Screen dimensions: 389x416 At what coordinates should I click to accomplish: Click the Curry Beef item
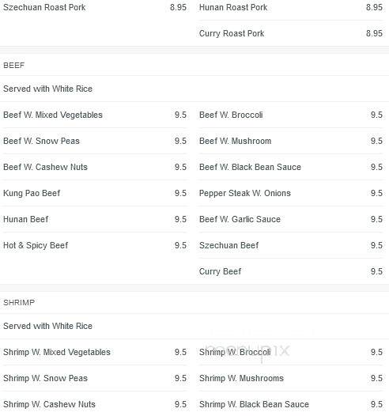pos(220,271)
